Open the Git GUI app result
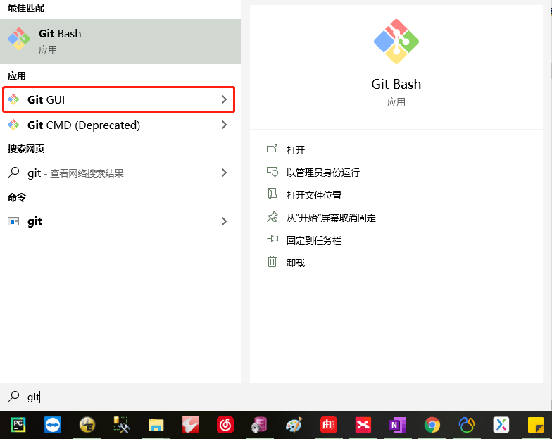Viewport: 552px width, 439px height. pos(118,100)
